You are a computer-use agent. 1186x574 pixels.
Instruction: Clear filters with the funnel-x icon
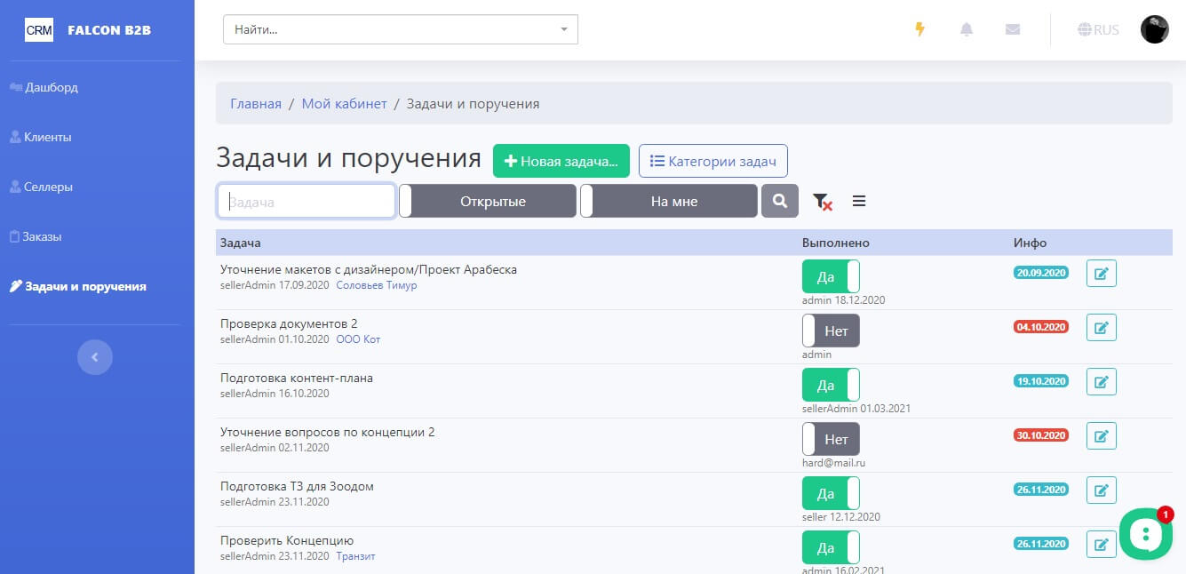[x=823, y=202]
